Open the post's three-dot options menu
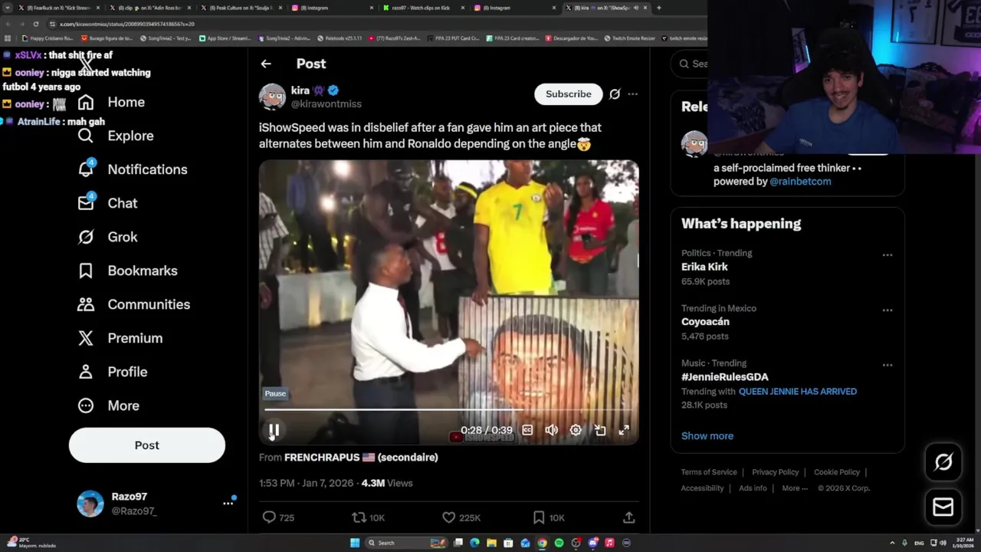The image size is (981, 552). point(632,94)
